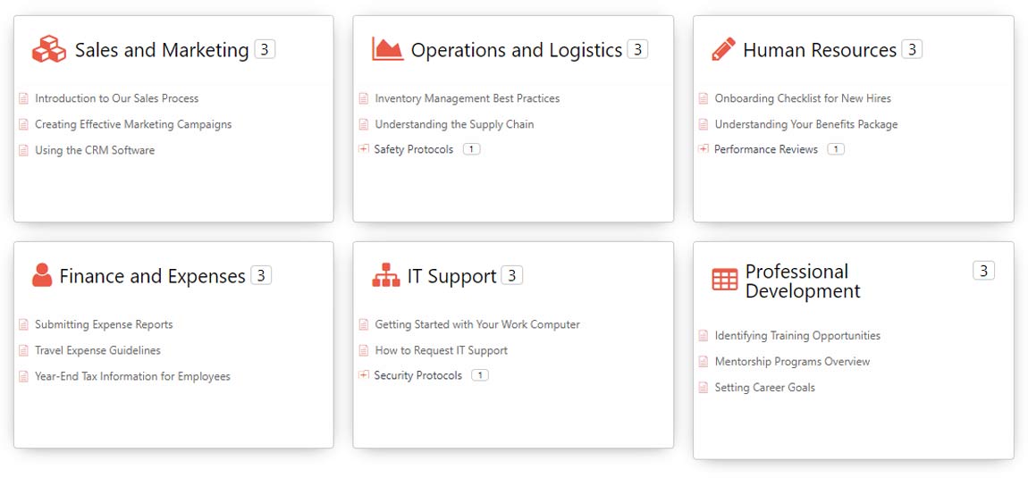Click the Professional Development table icon
This screenshot has width=1028, height=478.
pos(724,280)
